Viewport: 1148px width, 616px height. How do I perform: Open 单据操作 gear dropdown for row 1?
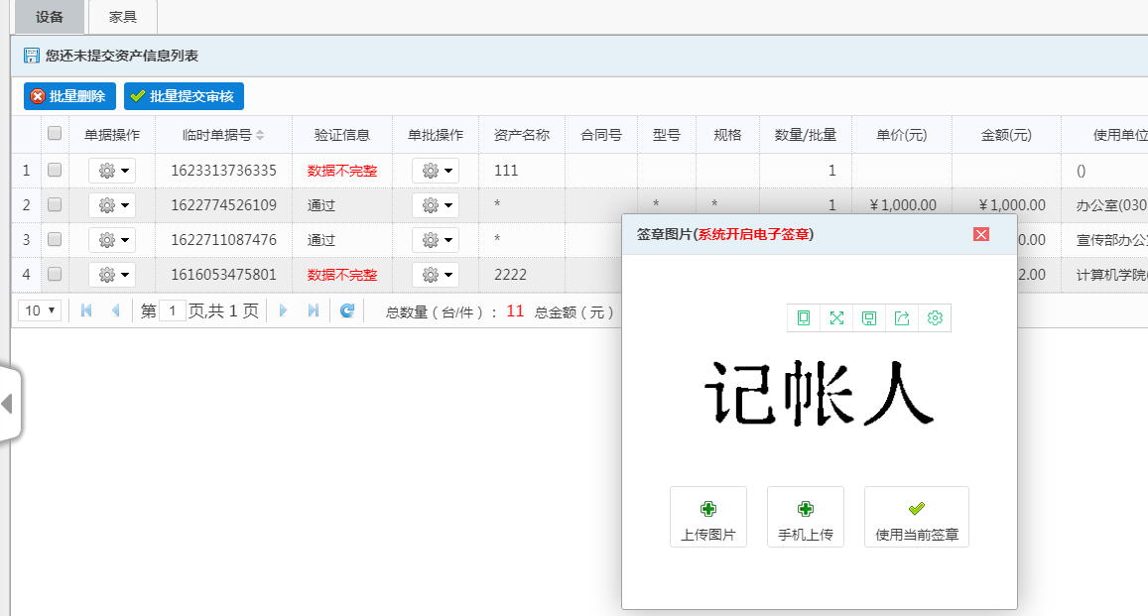click(112, 172)
